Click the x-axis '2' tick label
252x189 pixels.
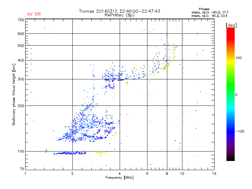(x=72, y=174)
